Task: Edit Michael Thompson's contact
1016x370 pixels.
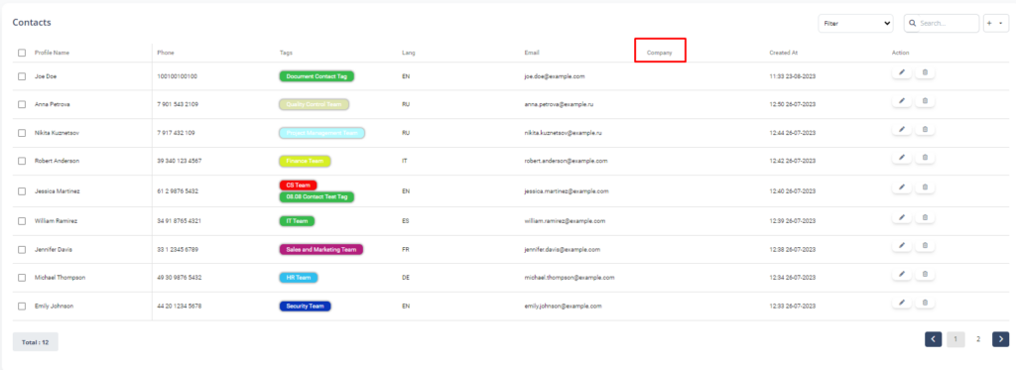Action: point(901,274)
